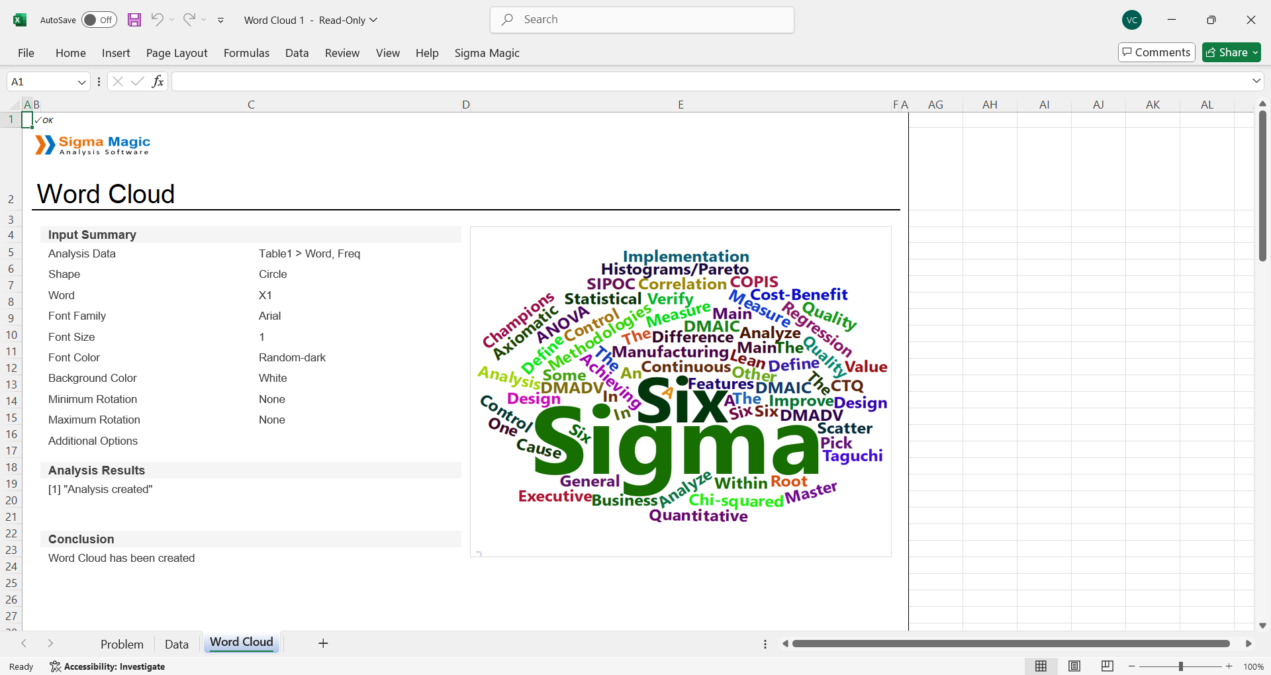The height and width of the screenshot is (675, 1271).
Task: Click the vertical scrollbar up arrow
Action: [x=1262, y=104]
